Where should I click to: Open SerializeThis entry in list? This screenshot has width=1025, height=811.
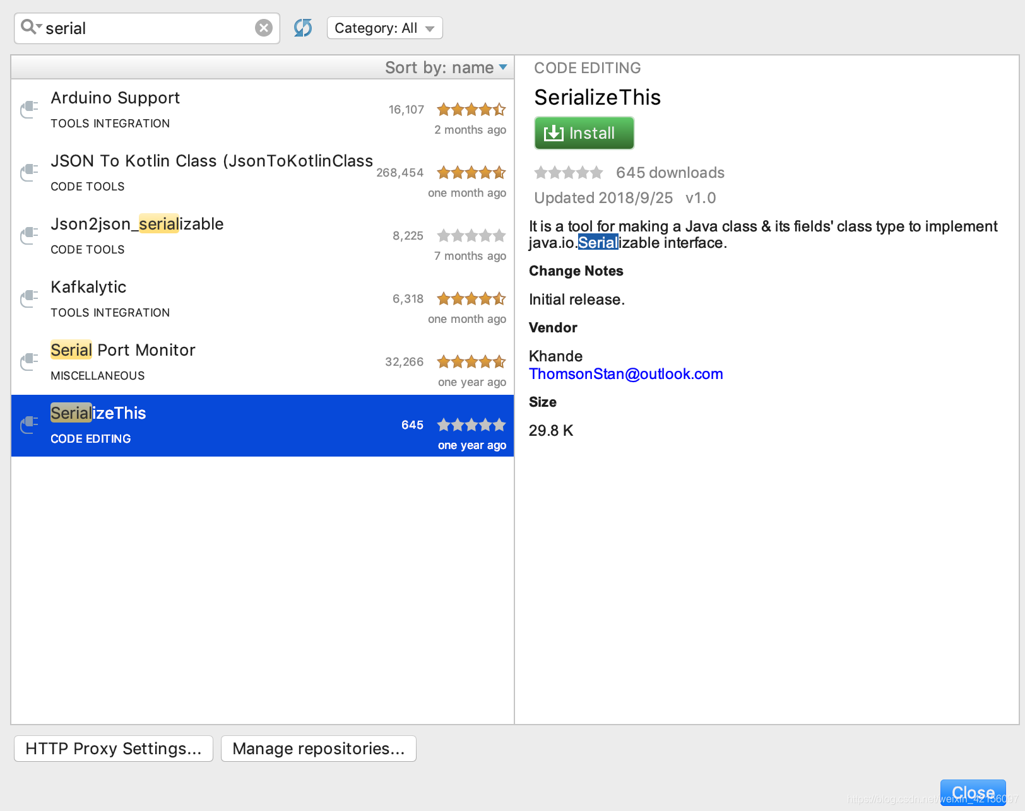click(x=263, y=426)
